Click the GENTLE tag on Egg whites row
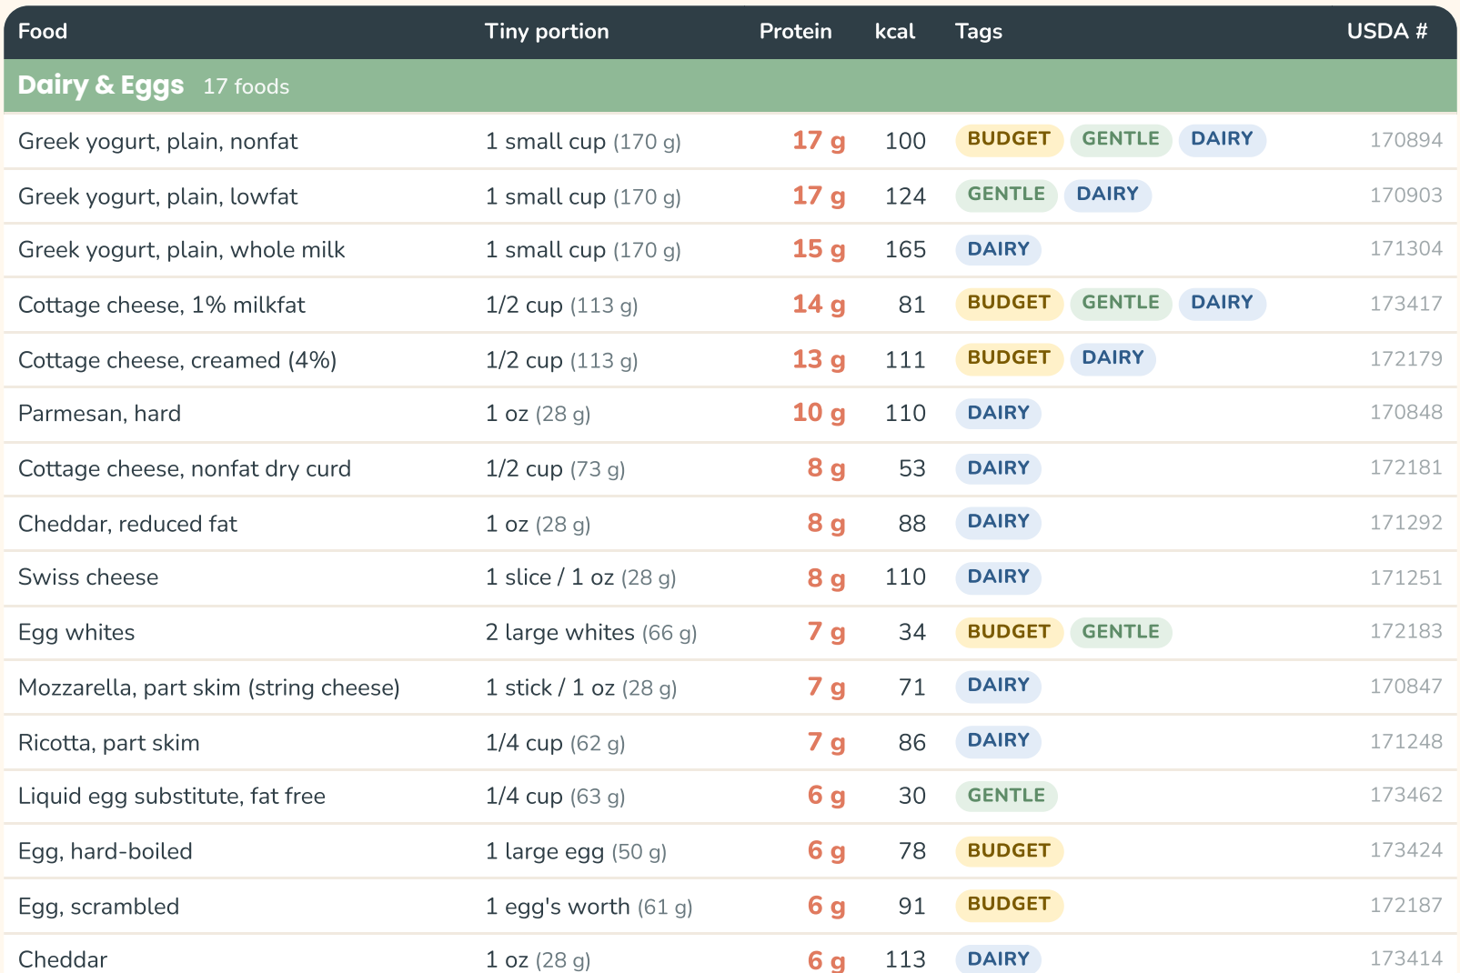The image size is (1460, 973). [x=1121, y=632]
